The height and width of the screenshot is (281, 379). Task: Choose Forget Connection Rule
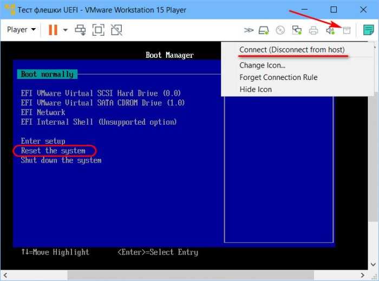point(278,77)
